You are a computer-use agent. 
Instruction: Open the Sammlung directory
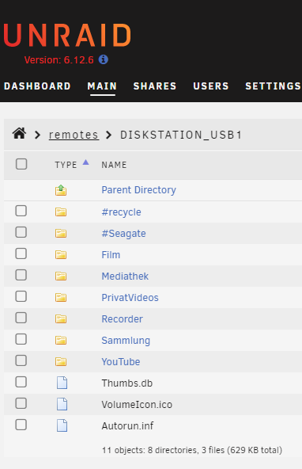126,341
